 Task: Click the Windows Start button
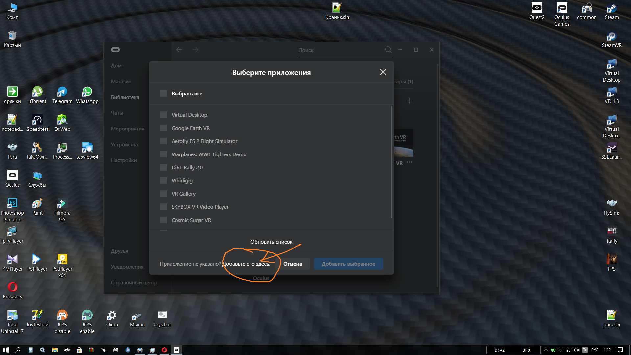pyautogui.click(x=6, y=350)
